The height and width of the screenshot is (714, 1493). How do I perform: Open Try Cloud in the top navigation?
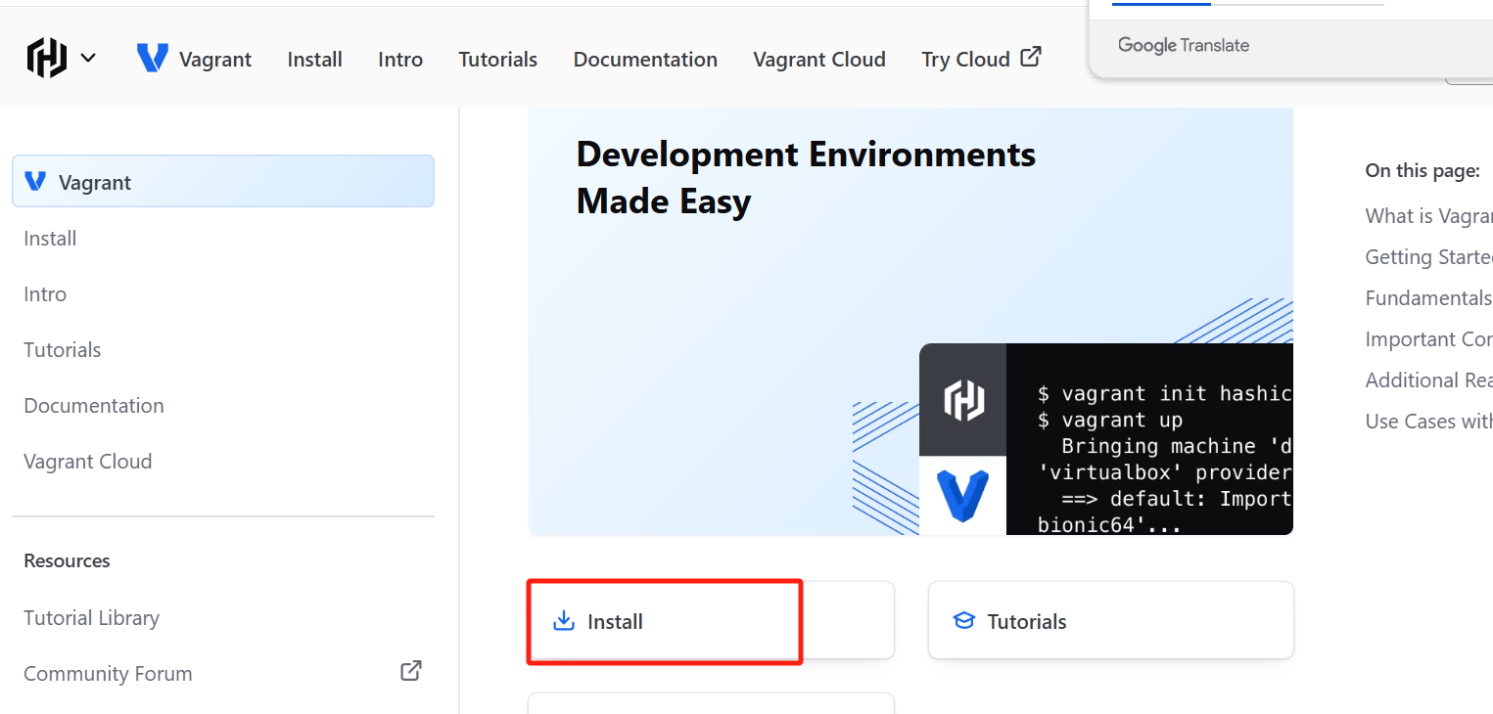(x=981, y=59)
